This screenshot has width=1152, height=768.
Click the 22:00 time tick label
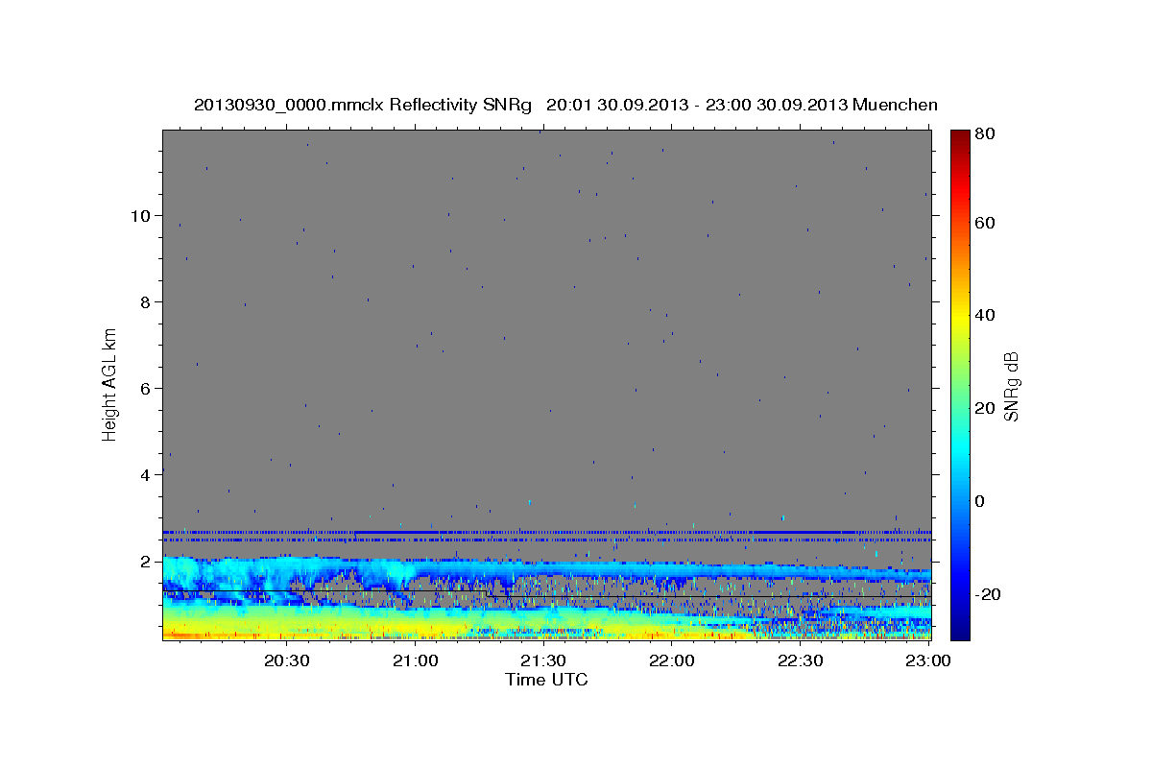(x=672, y=660)
